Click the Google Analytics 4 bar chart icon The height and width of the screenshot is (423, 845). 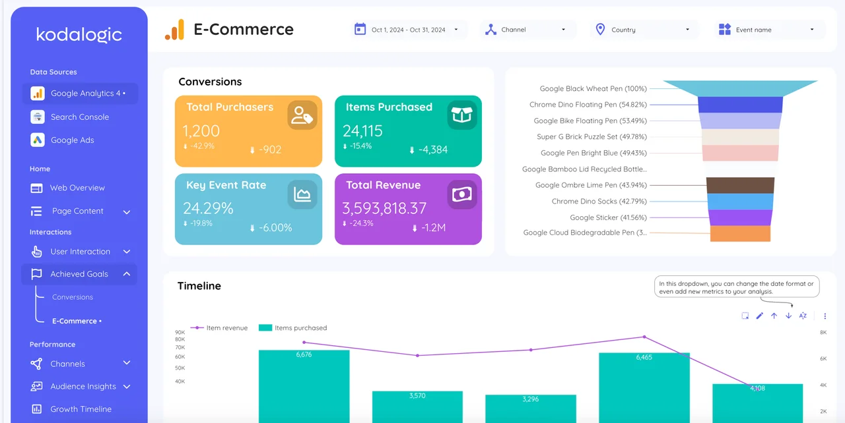(x=38, y=94)
